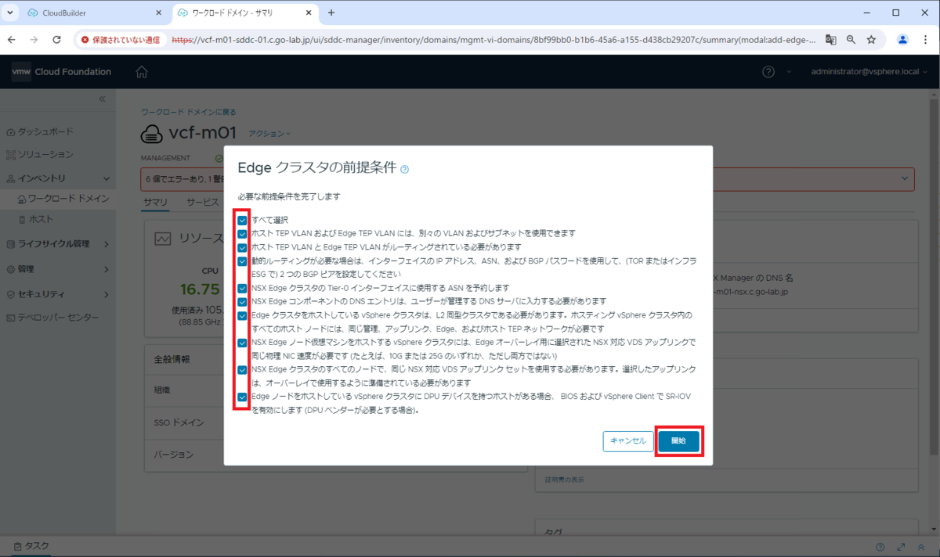Toggle checkbox for DNS エントリ prerequisite
Image resolution: width=940 pixels, height=557 pixels.
242,302
